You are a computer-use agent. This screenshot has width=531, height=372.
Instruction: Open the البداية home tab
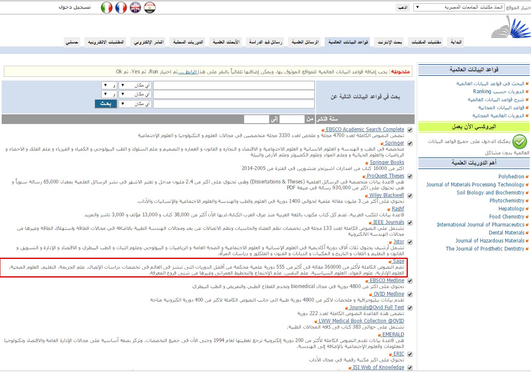456,42
